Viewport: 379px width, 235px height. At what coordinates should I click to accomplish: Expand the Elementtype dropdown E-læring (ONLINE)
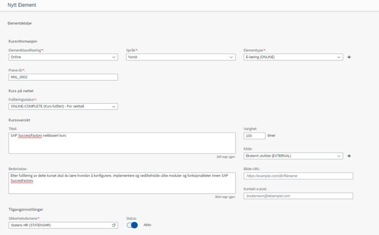point(293,57)
